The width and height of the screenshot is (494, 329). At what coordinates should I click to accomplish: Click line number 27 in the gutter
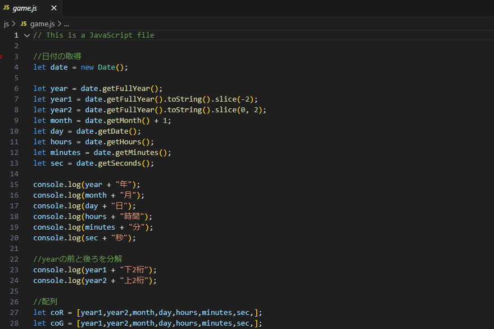coord(16,313)
